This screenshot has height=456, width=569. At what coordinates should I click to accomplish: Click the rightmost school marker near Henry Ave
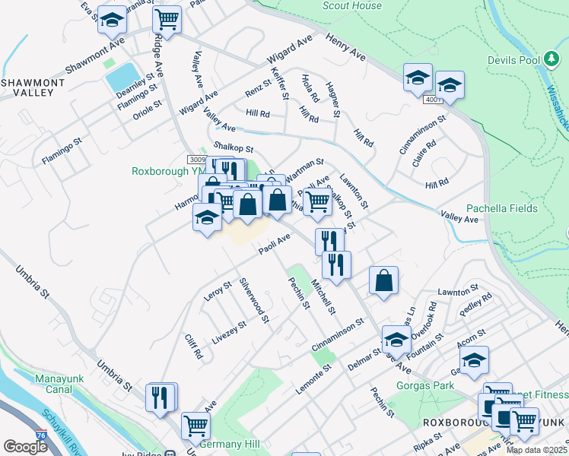450,84
